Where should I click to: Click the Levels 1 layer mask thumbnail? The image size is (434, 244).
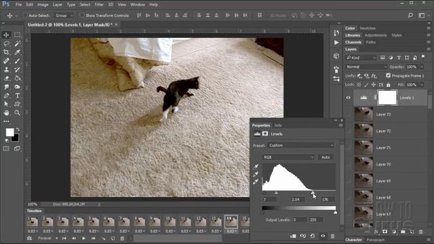pos(387,98)
